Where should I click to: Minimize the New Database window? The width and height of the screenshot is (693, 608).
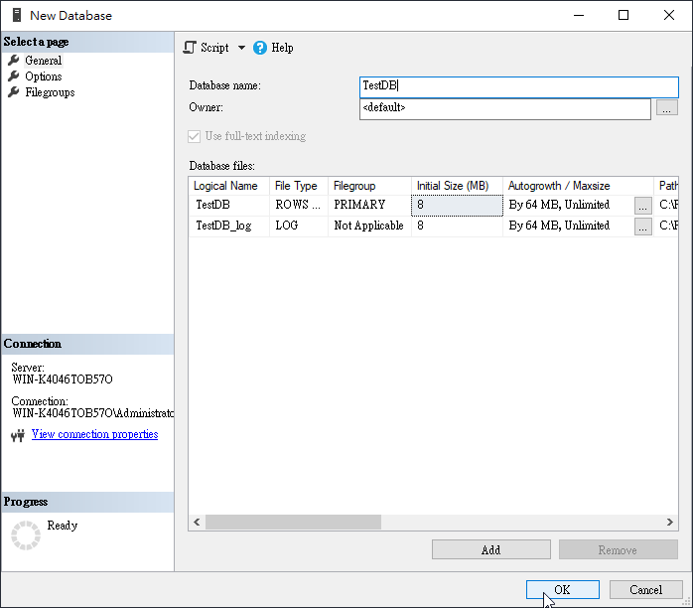point(579,15)
